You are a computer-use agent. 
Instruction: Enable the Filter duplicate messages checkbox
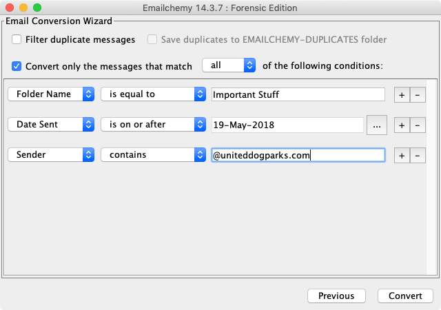point(17,39)
